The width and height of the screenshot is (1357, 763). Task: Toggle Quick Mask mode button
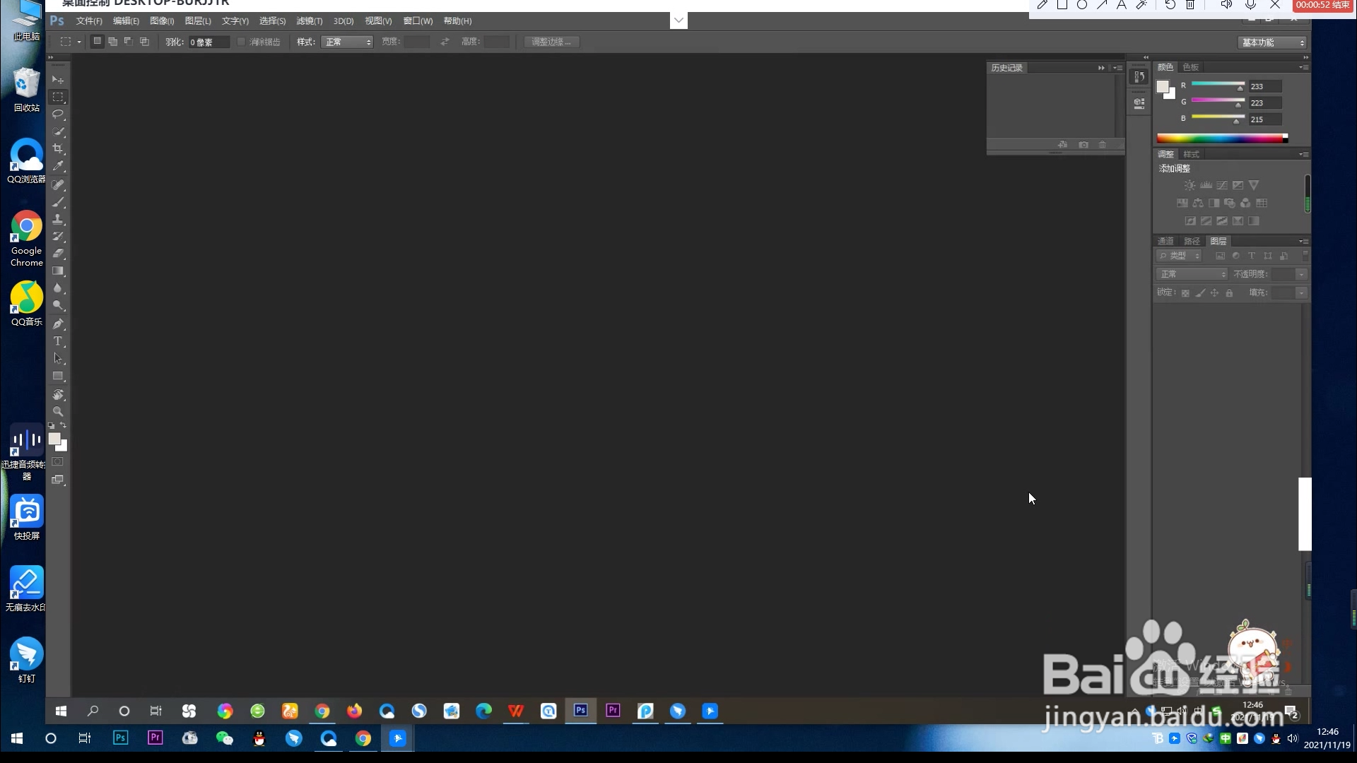pyautogui.click(x=58, y=462)
